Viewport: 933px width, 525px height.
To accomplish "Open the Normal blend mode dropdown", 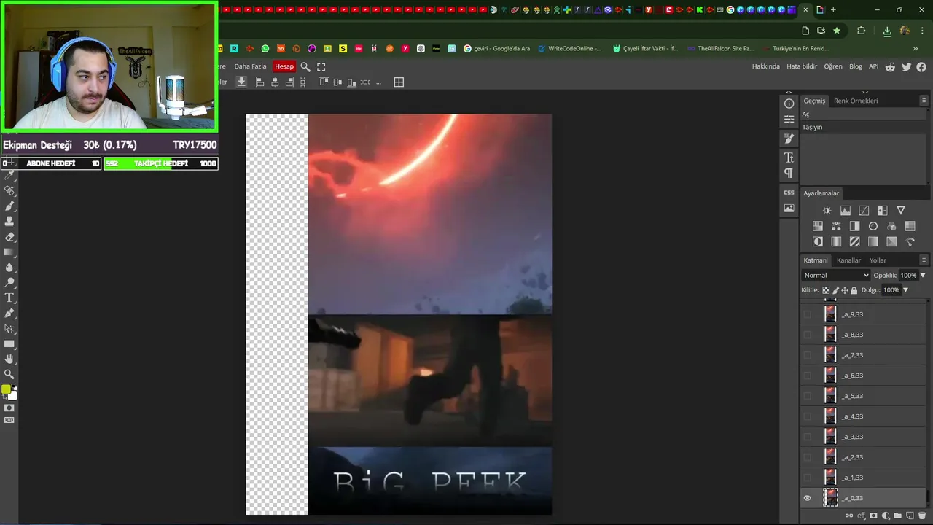I will pyautogui.click(x=836, y=275).
